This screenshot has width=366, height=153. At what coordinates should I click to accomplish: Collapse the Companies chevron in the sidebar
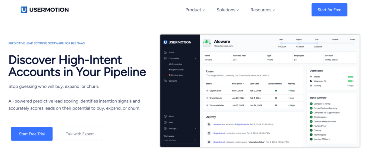click(195, 58)
